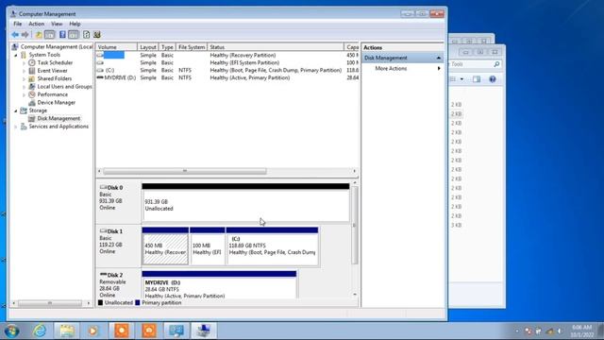Click the Local Users and Groups icon

32,87
